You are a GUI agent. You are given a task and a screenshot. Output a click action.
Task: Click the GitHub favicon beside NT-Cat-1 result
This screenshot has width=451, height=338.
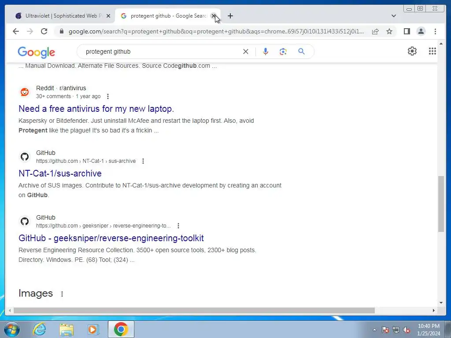coord(25,157)
